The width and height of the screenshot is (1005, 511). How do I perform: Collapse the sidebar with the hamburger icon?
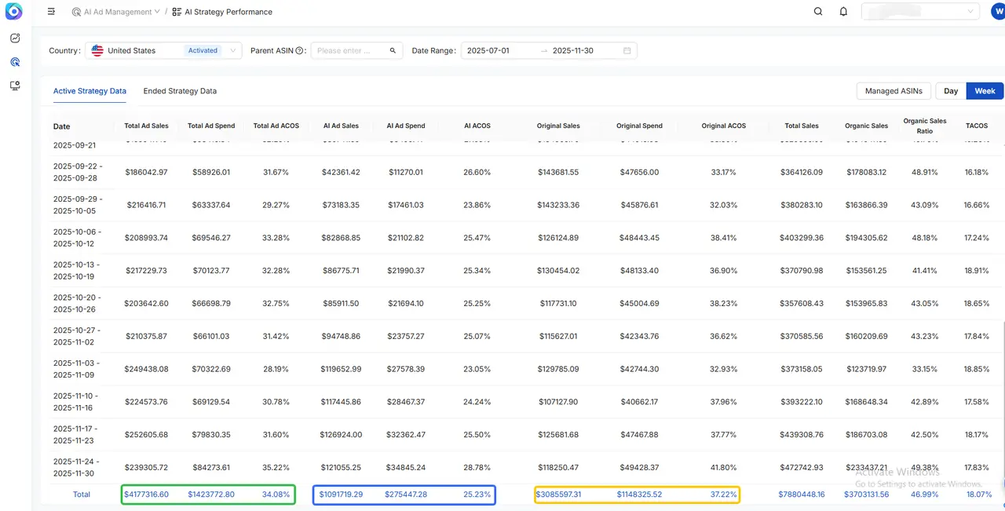pos(51,12)
